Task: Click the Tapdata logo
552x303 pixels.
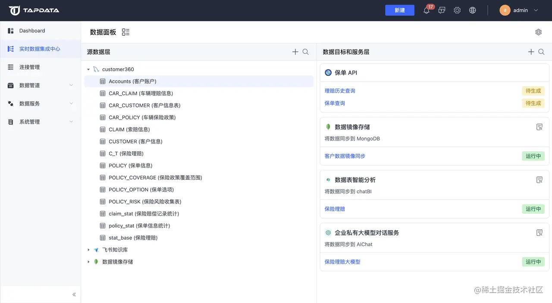Action: 34,10
